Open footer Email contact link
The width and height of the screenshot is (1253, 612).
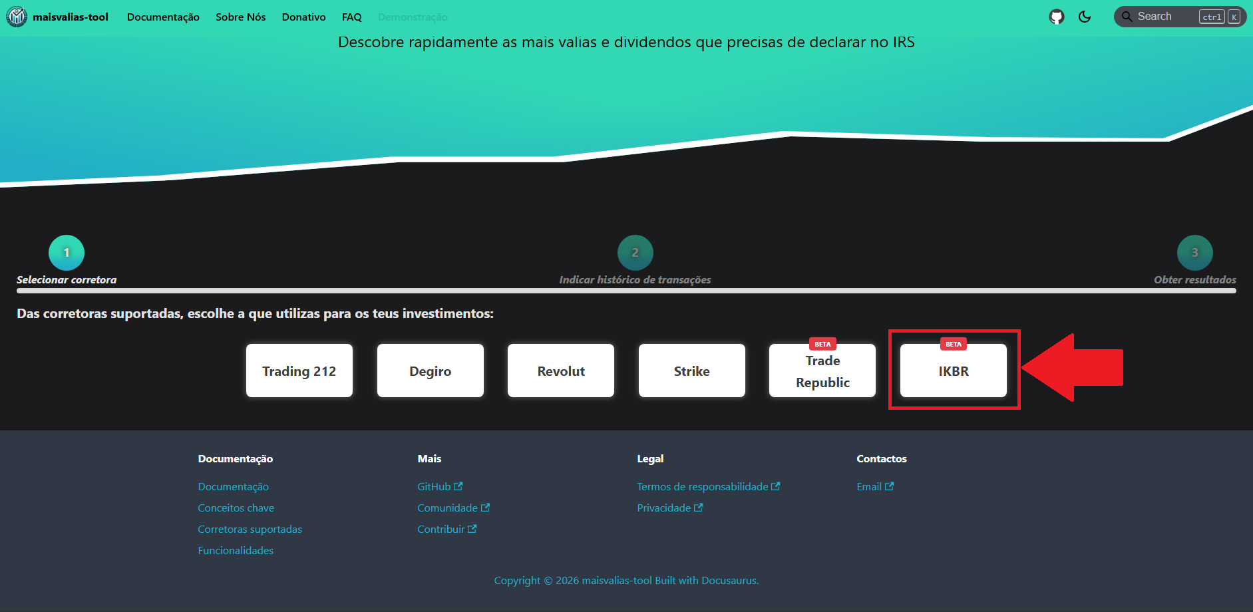875,487
